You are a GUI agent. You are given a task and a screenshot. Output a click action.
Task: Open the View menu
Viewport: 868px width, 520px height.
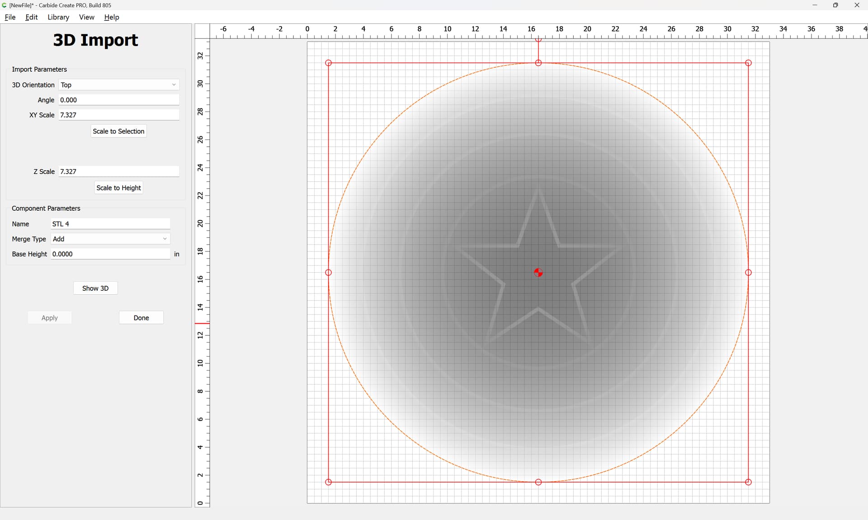(x=86, y=17)
